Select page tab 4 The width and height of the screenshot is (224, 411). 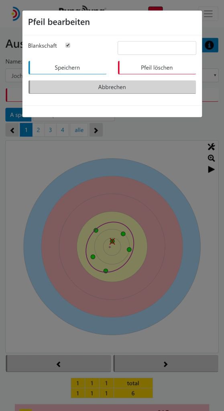63,130
